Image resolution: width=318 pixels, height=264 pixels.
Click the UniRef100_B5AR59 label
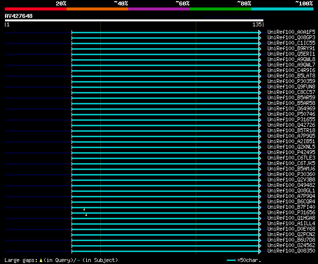(x=291, y=98)
